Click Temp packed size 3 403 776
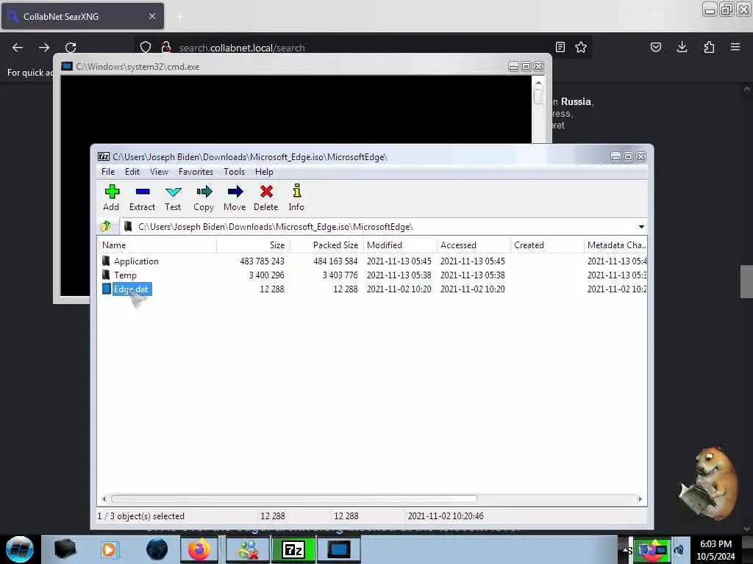 point(340,275)
